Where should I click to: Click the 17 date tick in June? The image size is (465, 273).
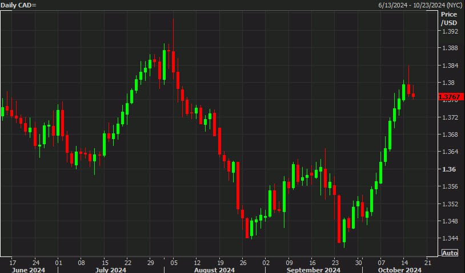click(13, 263)
